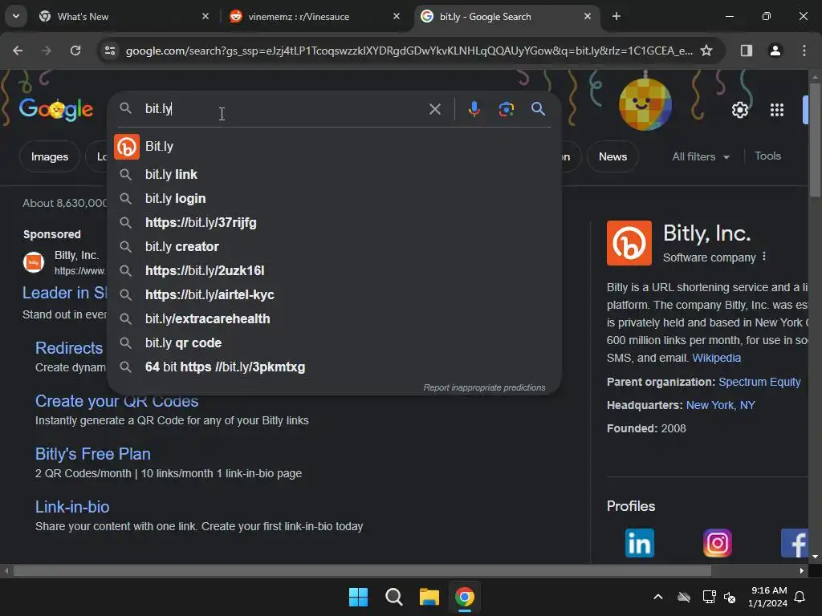Close the vinememz Reddit tab
The height and width of the screenshot is (616, 822).
point(397,17)
